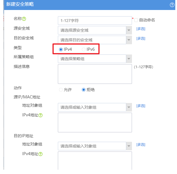Select the IPv4 radio button
The image size is (177, 174).
click(x=61, y=50)
